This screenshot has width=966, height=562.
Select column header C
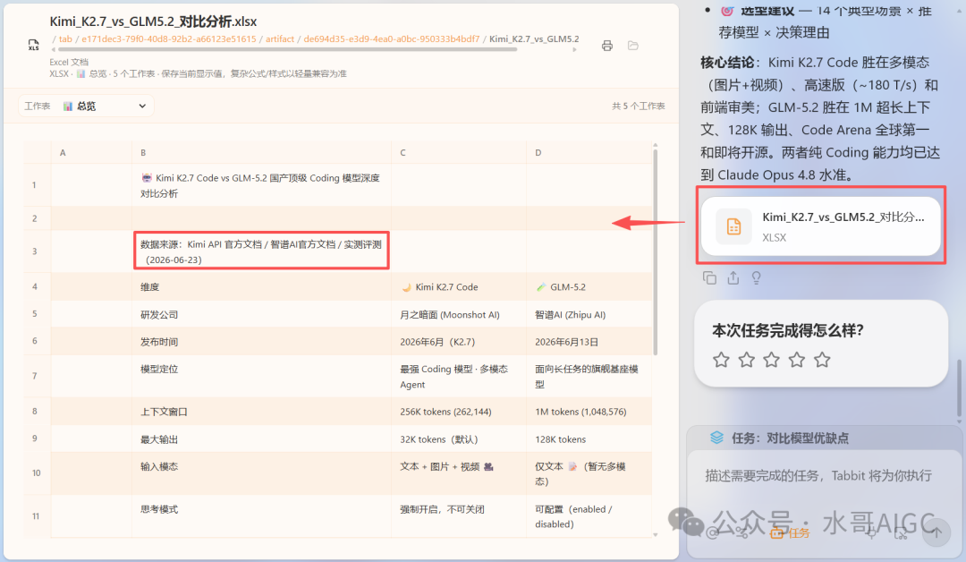click(x=458, y=152)
